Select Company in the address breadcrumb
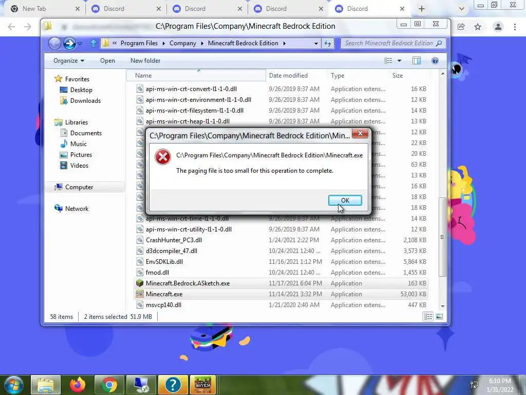Image resolution: width=526 pixels, height=395 pixels. pos(183,43)
